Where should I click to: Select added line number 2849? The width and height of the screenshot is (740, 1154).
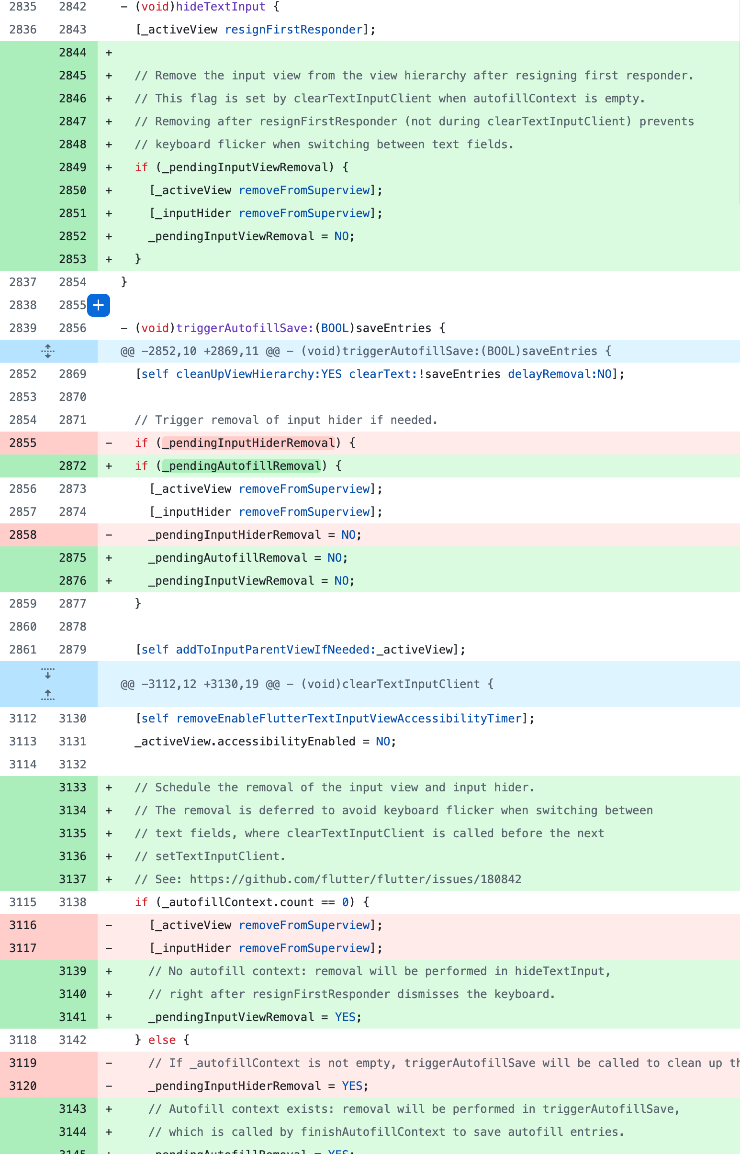[73, 167]
